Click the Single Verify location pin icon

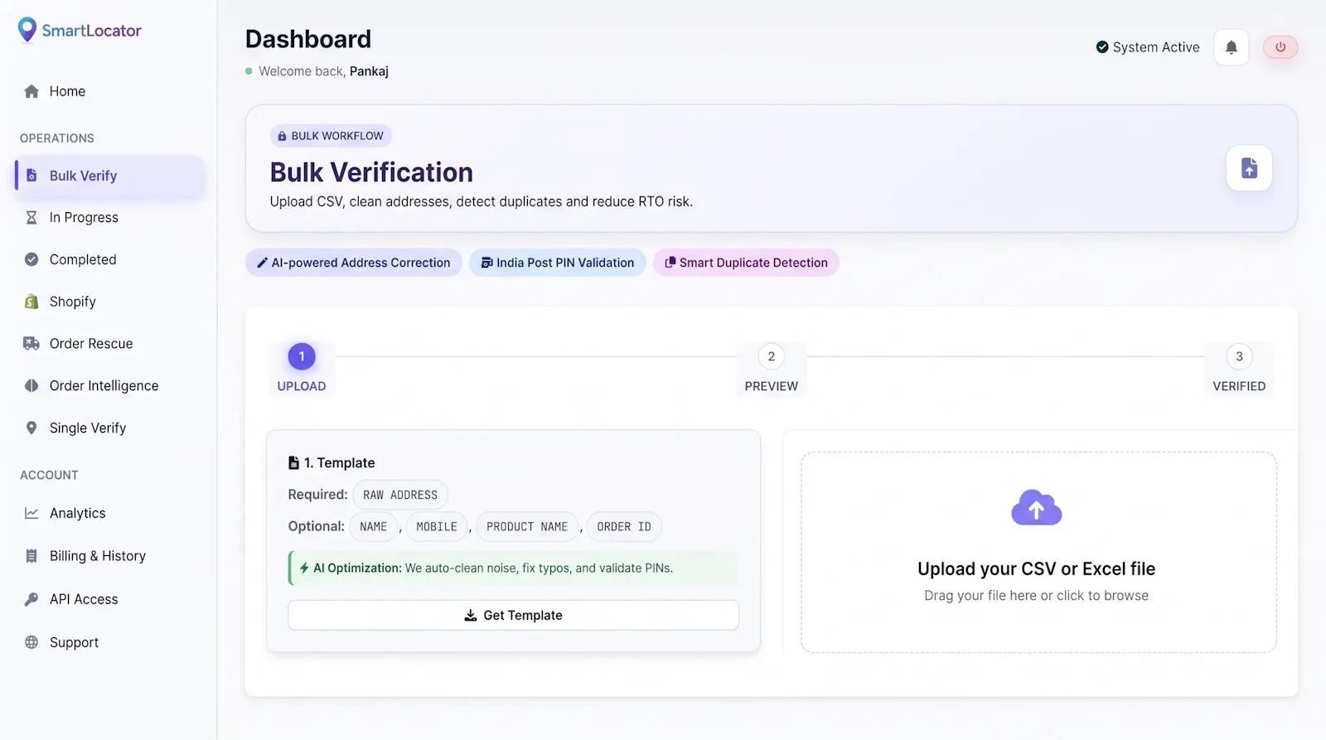31,428
